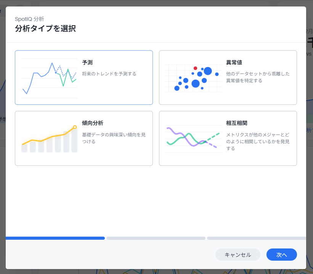Click the anomaly bubble chart illustration
Viewport: 313px width, 274px height.
194,78
